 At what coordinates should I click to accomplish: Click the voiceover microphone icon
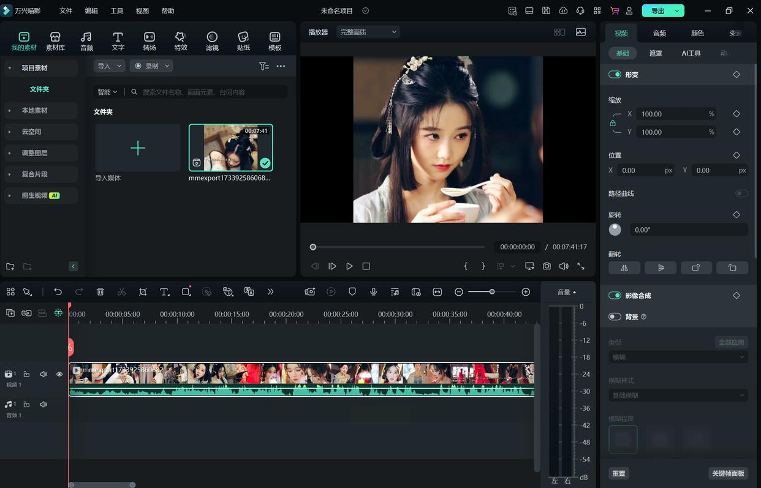373,292
